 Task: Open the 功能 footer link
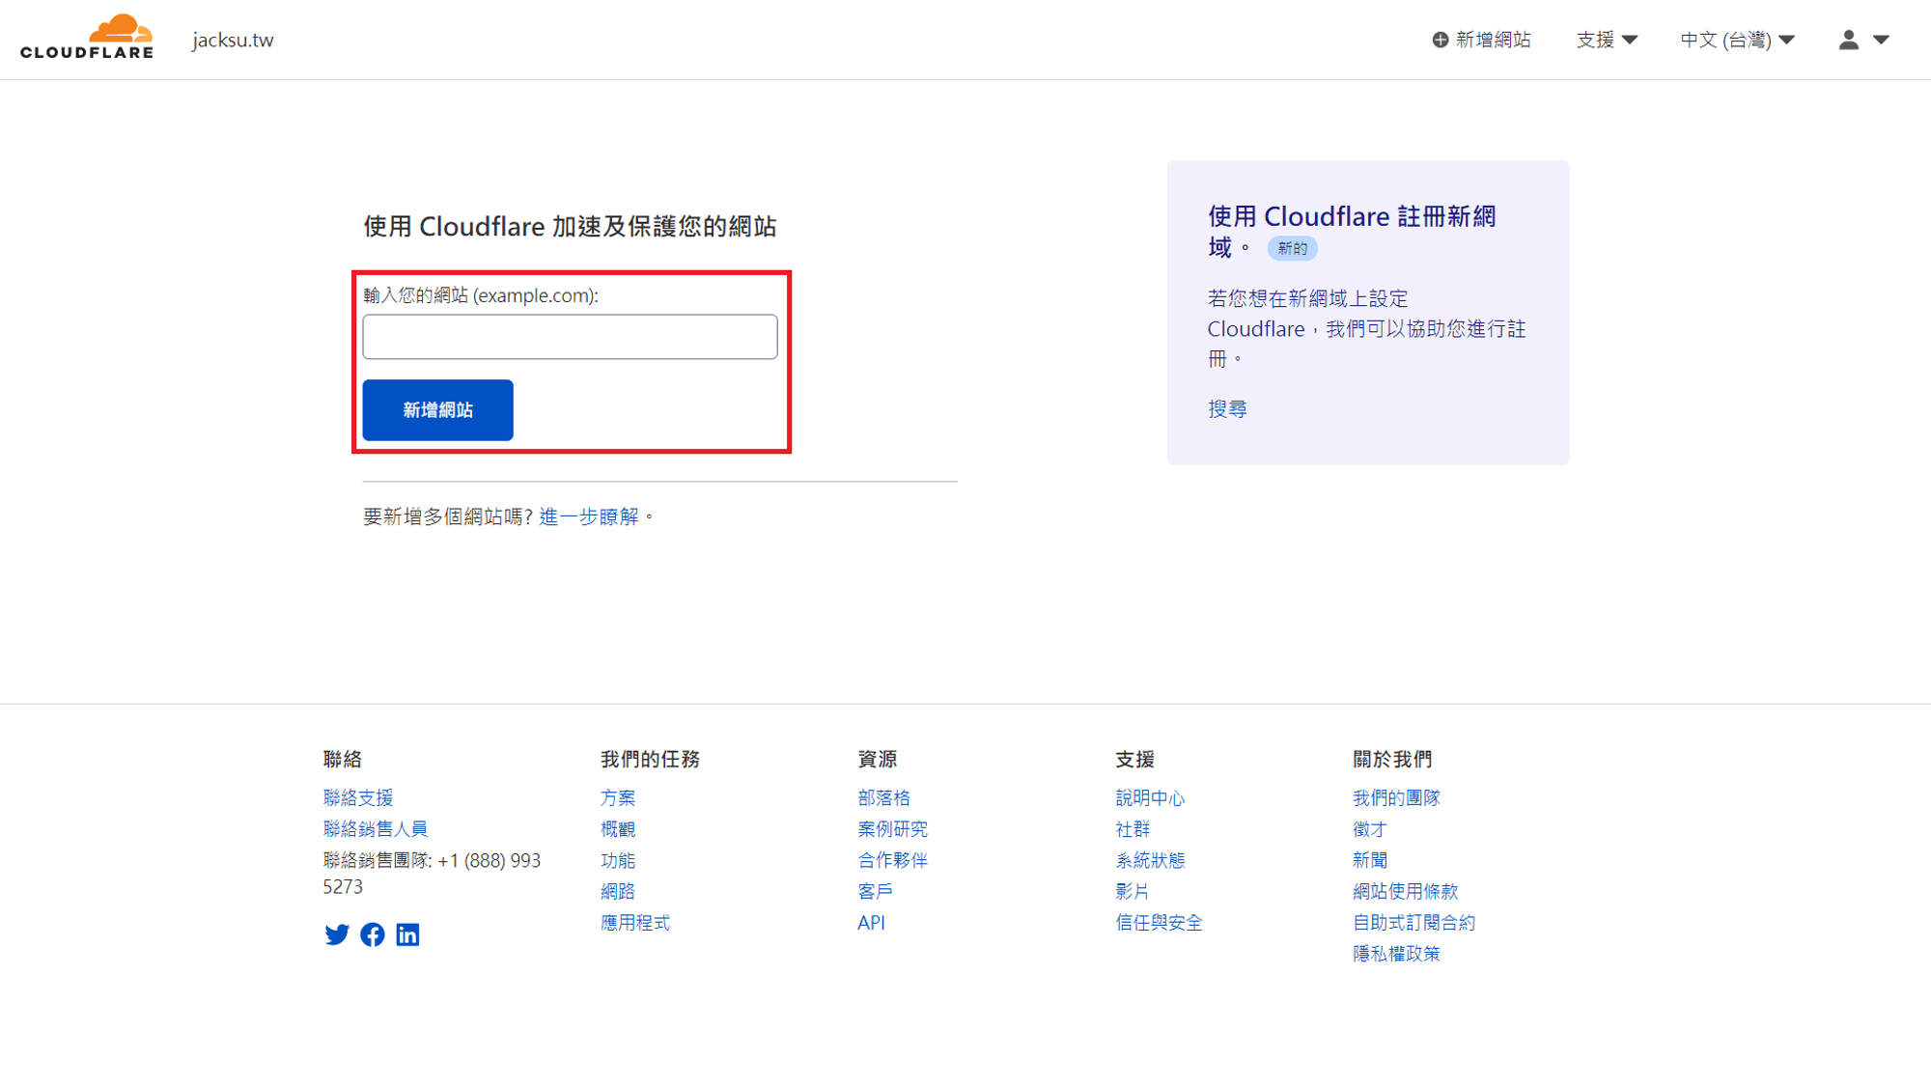(x=618, y=860)
